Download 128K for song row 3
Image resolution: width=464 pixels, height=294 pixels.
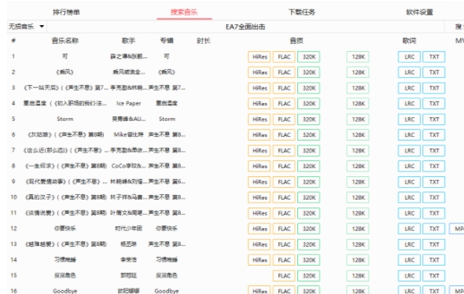point(358,88)
